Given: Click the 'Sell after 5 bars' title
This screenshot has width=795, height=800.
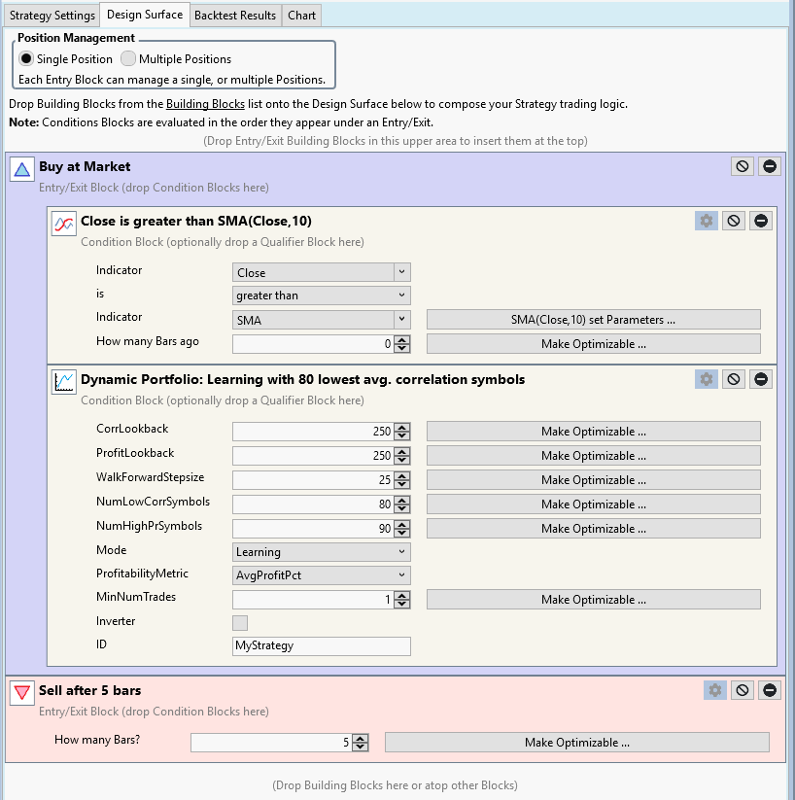Looking at the screenshot, I should [89, 690].
